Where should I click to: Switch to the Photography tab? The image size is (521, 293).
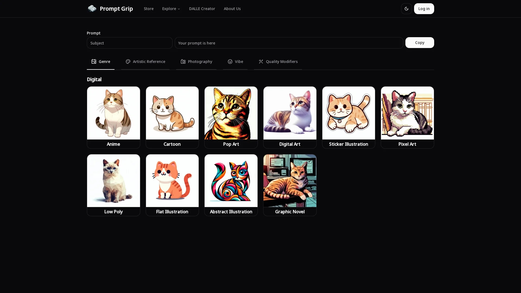click(x=196, y=62)
